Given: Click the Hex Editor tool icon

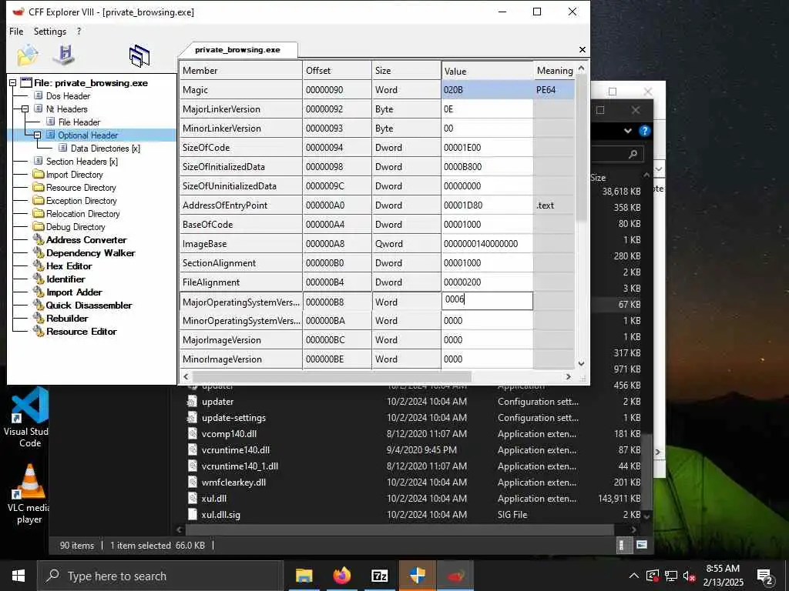Looking at the screenshot, I should 39,265.
